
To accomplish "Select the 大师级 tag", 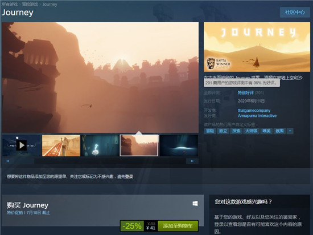I will (x=252, y=131).
